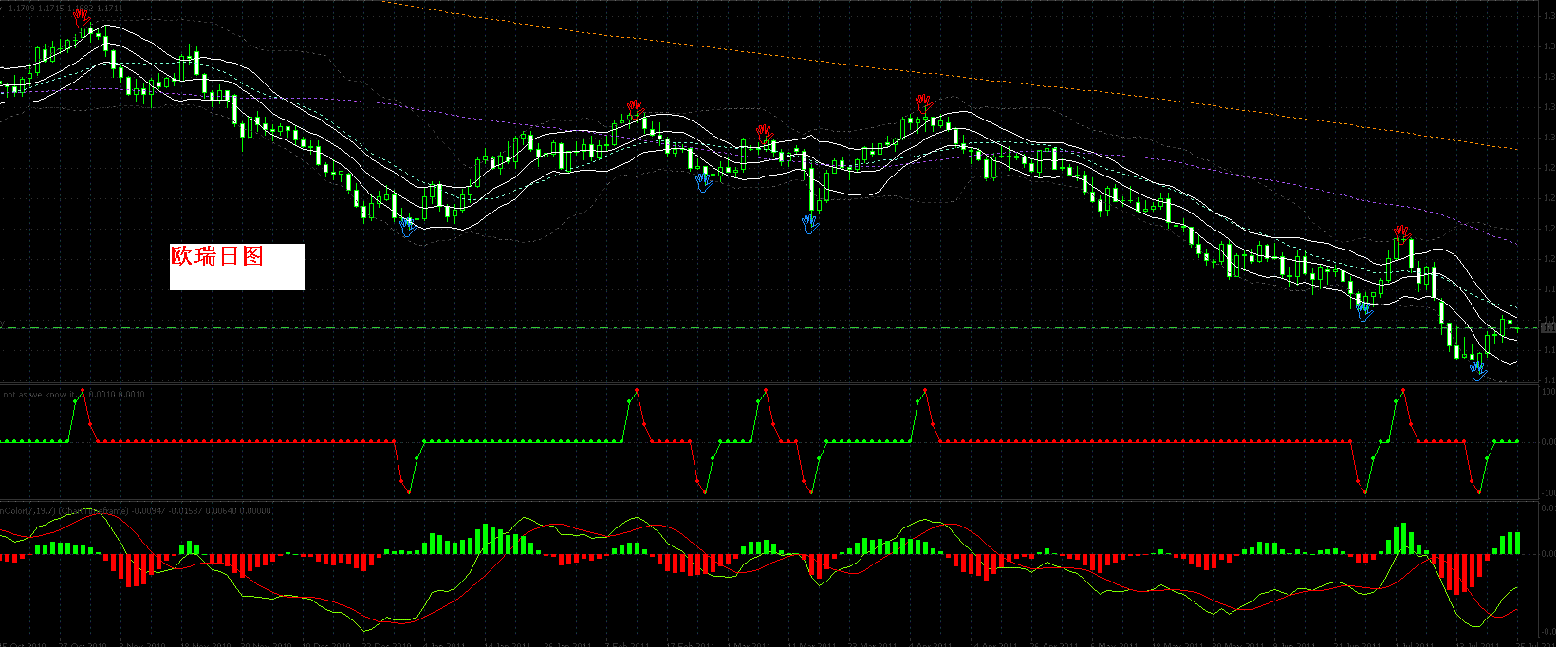1556x647 pixels.
Task: Select the red hand sell marker in early March 2011
Action: (765, 133)
